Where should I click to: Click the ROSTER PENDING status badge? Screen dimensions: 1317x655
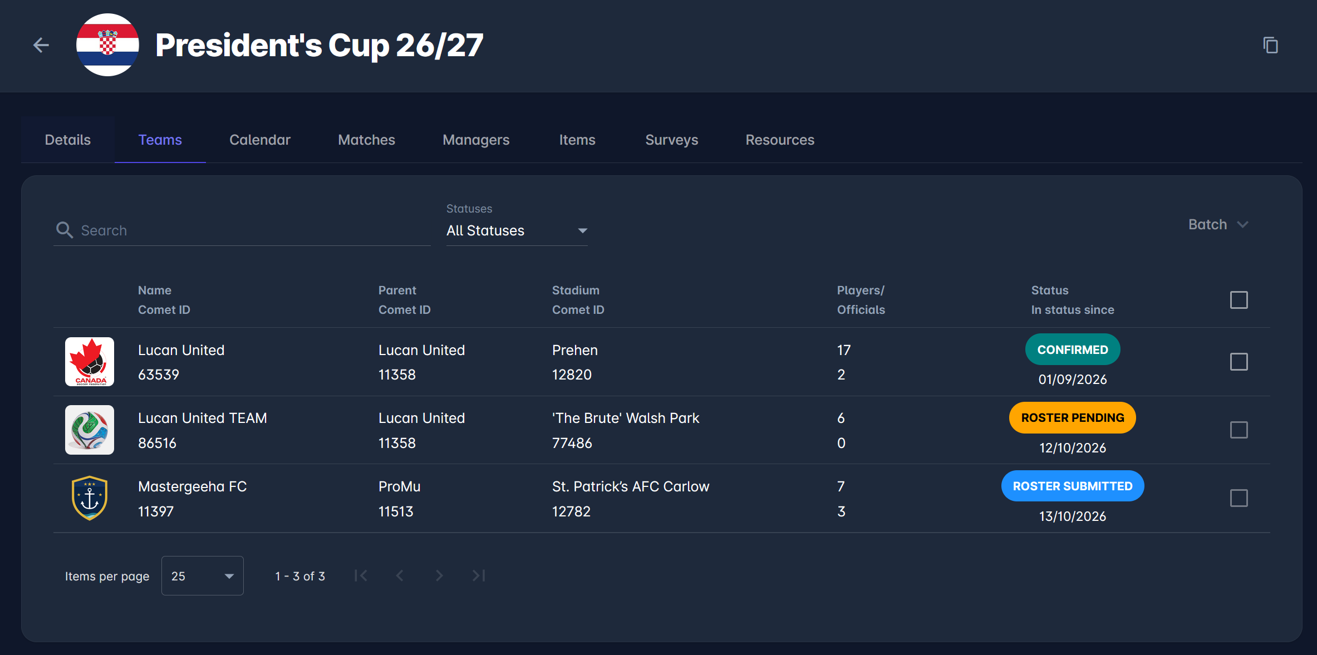click(x=1072, y=418)
